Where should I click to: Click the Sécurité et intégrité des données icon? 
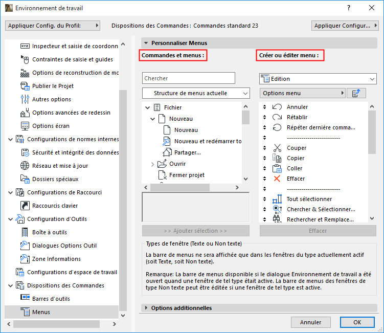click(25, 152)
